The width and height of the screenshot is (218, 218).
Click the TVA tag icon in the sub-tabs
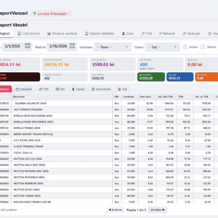41,89
